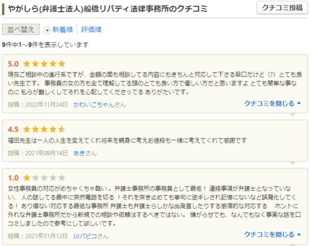Collapse the 5.0 review with クチコミを閉じる
This screenshot has height=246, width=311.
tap(269, 103)
